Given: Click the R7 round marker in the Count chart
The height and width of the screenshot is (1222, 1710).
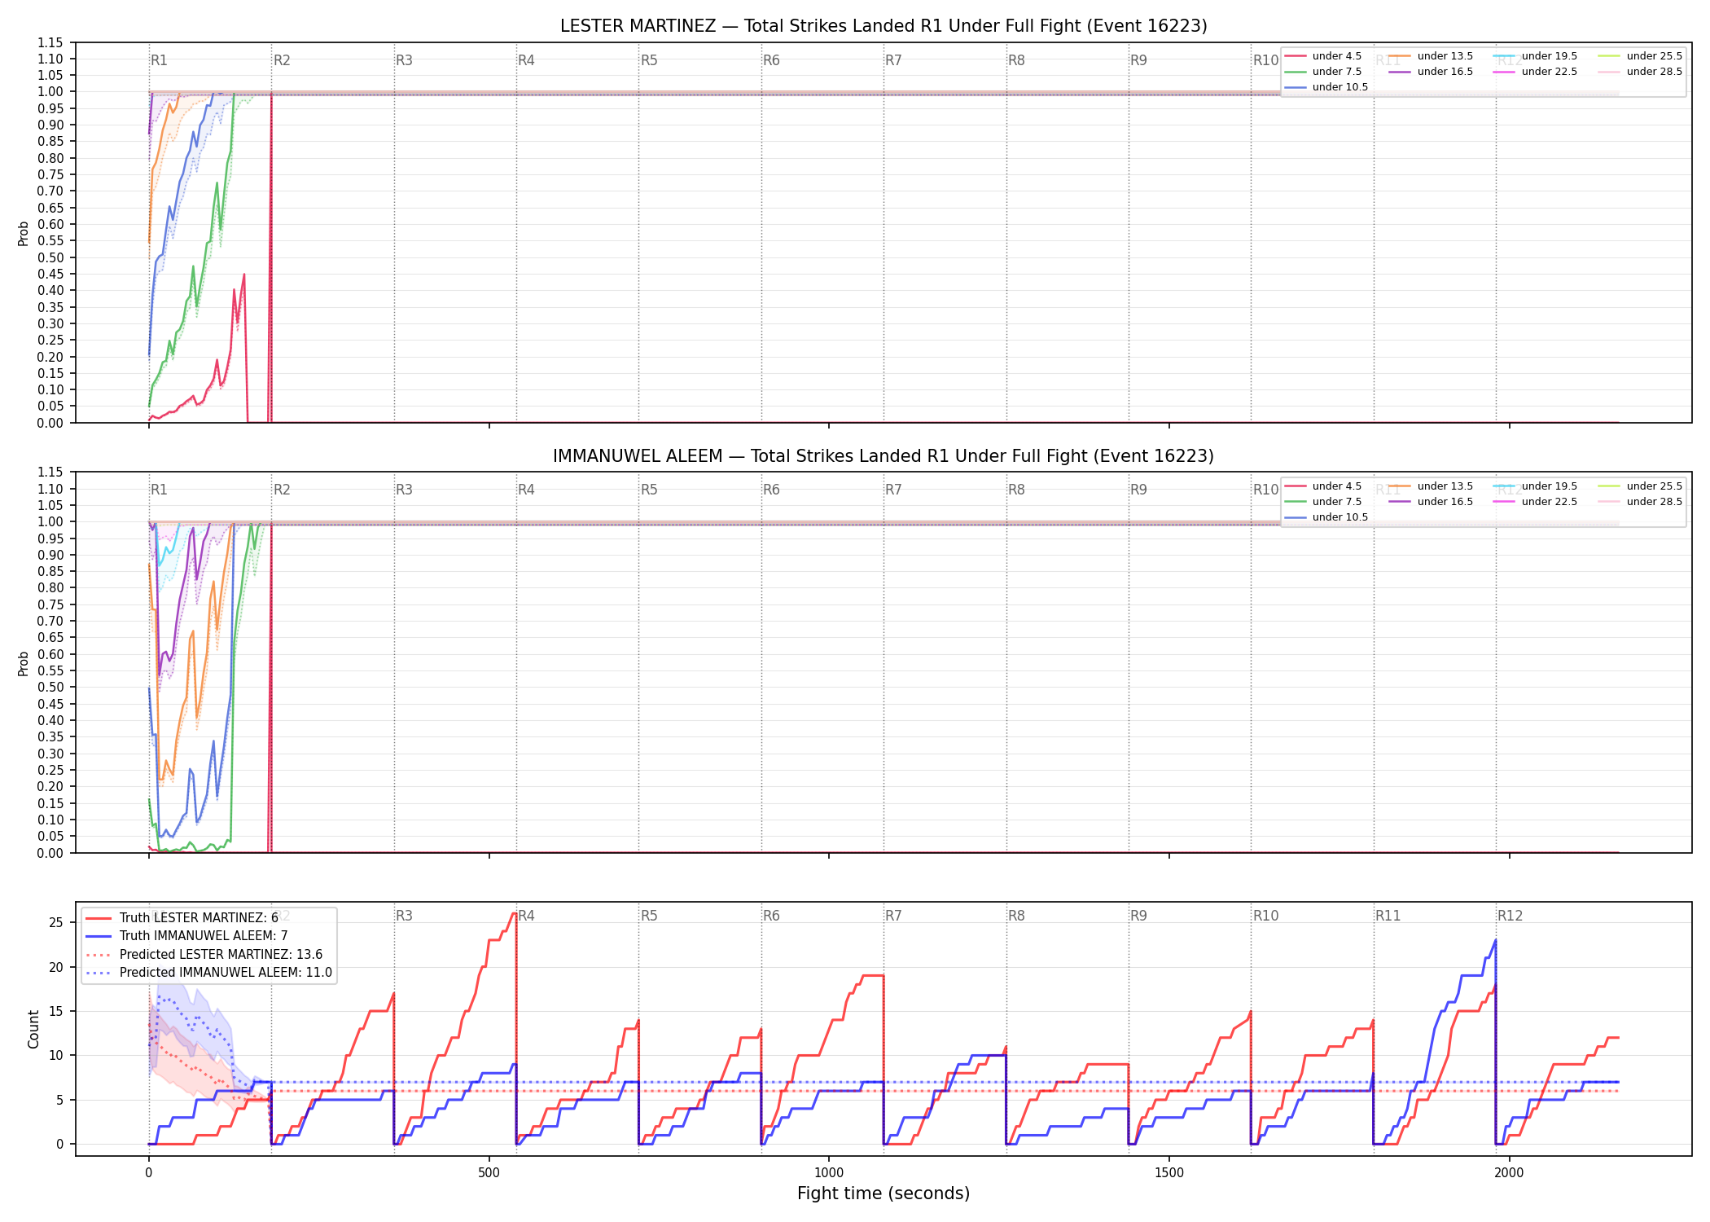Looking at the screenshot, I should [893, 916].
